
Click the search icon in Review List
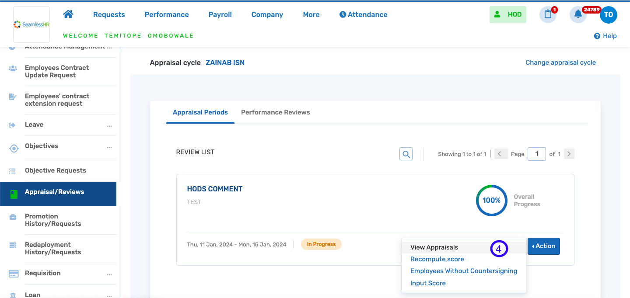406,154
